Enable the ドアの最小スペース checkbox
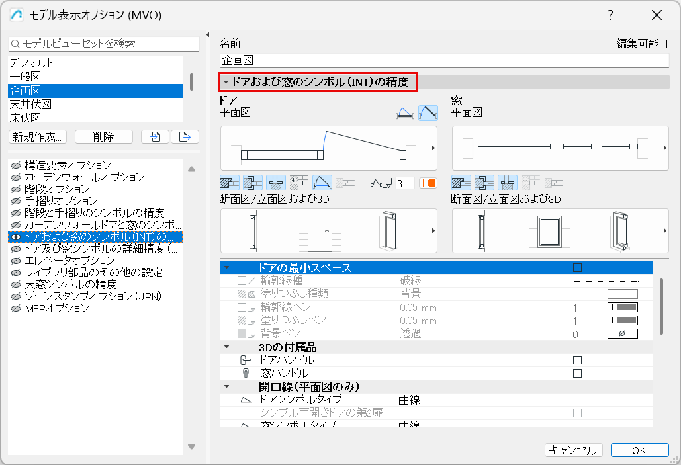Viewport: 681px width, 465px height. point(577,267)
